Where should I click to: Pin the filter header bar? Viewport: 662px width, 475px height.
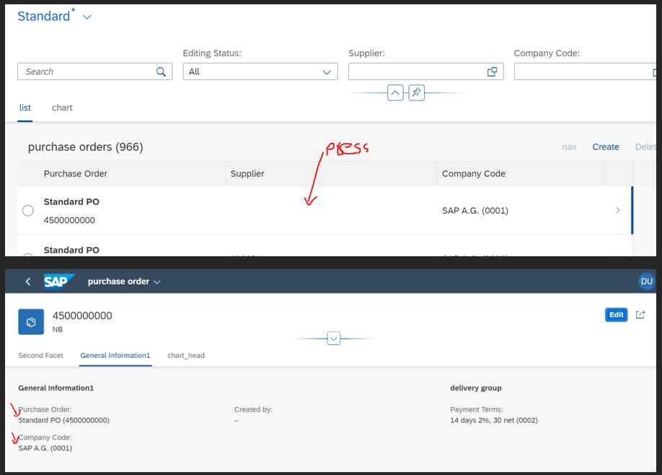[x=416, y=92]
